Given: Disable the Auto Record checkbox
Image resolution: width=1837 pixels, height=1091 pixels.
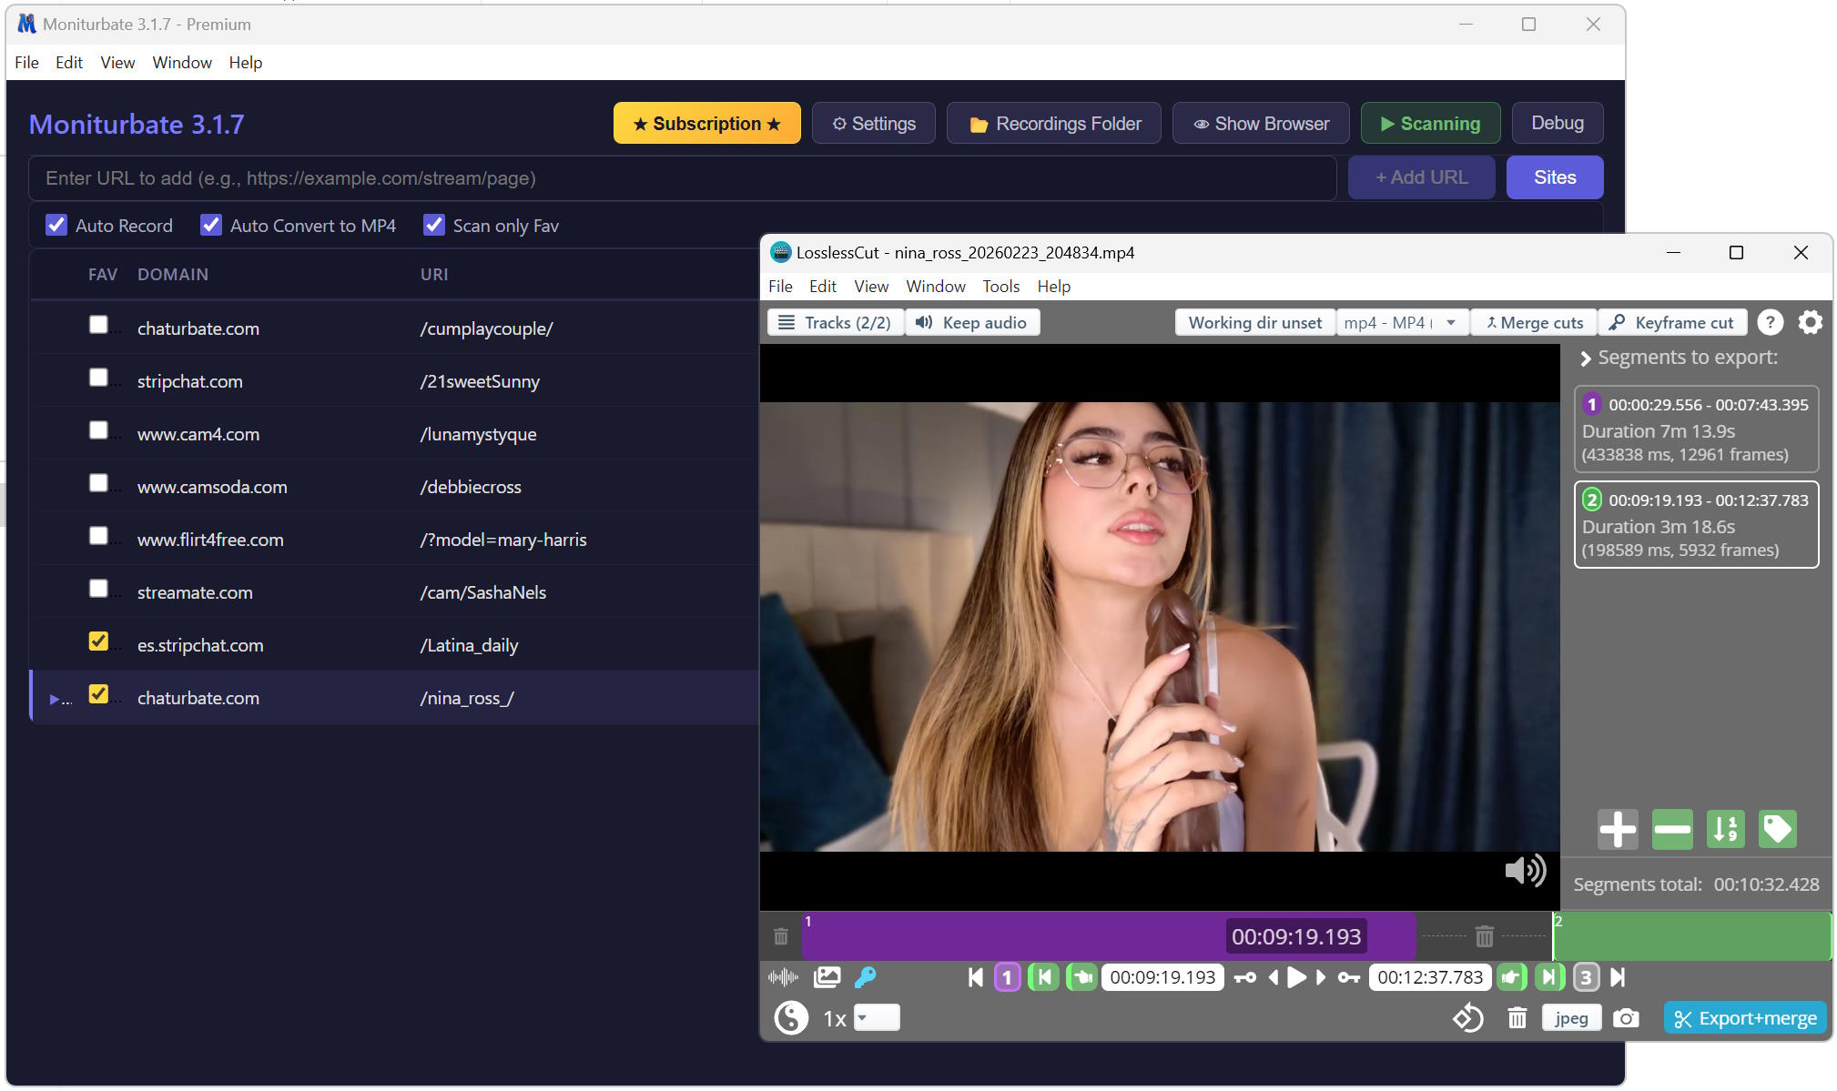Looking at the screenshot, I should (x=56, y=225).
